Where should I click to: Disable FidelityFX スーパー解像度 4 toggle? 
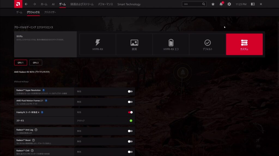tap(130, 112)
